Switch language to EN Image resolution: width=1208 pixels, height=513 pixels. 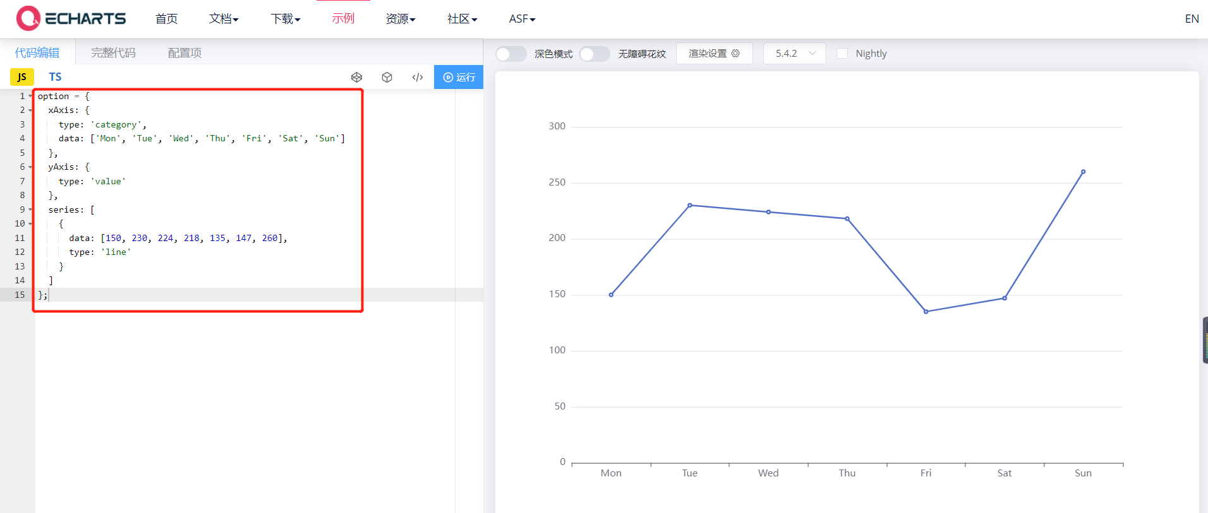tap(1192, 19)
